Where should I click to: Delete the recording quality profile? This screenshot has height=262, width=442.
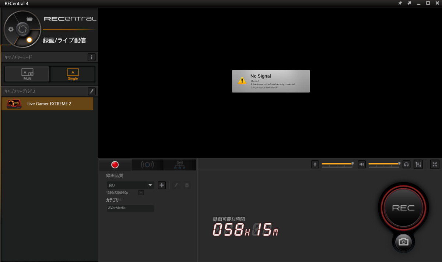pyautogui.click(x=187, y=185)
